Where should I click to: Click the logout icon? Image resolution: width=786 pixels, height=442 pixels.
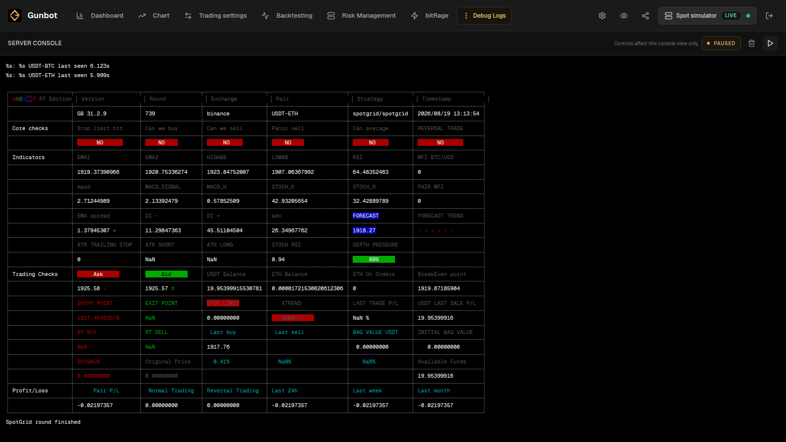click(x=769, y=16)
